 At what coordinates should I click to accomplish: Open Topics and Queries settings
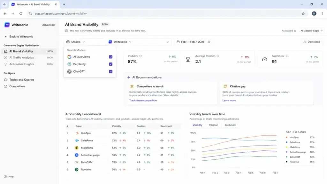(x=21, y=80)
